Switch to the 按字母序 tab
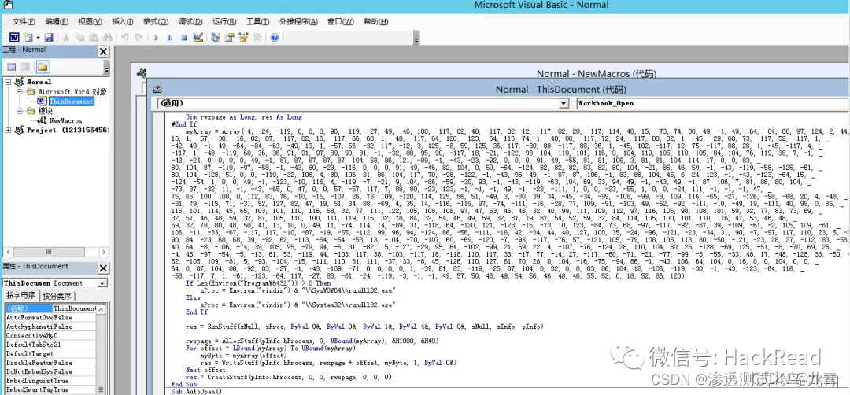Image resolution: width=850 pixels, height=395 pixels. 21,296
